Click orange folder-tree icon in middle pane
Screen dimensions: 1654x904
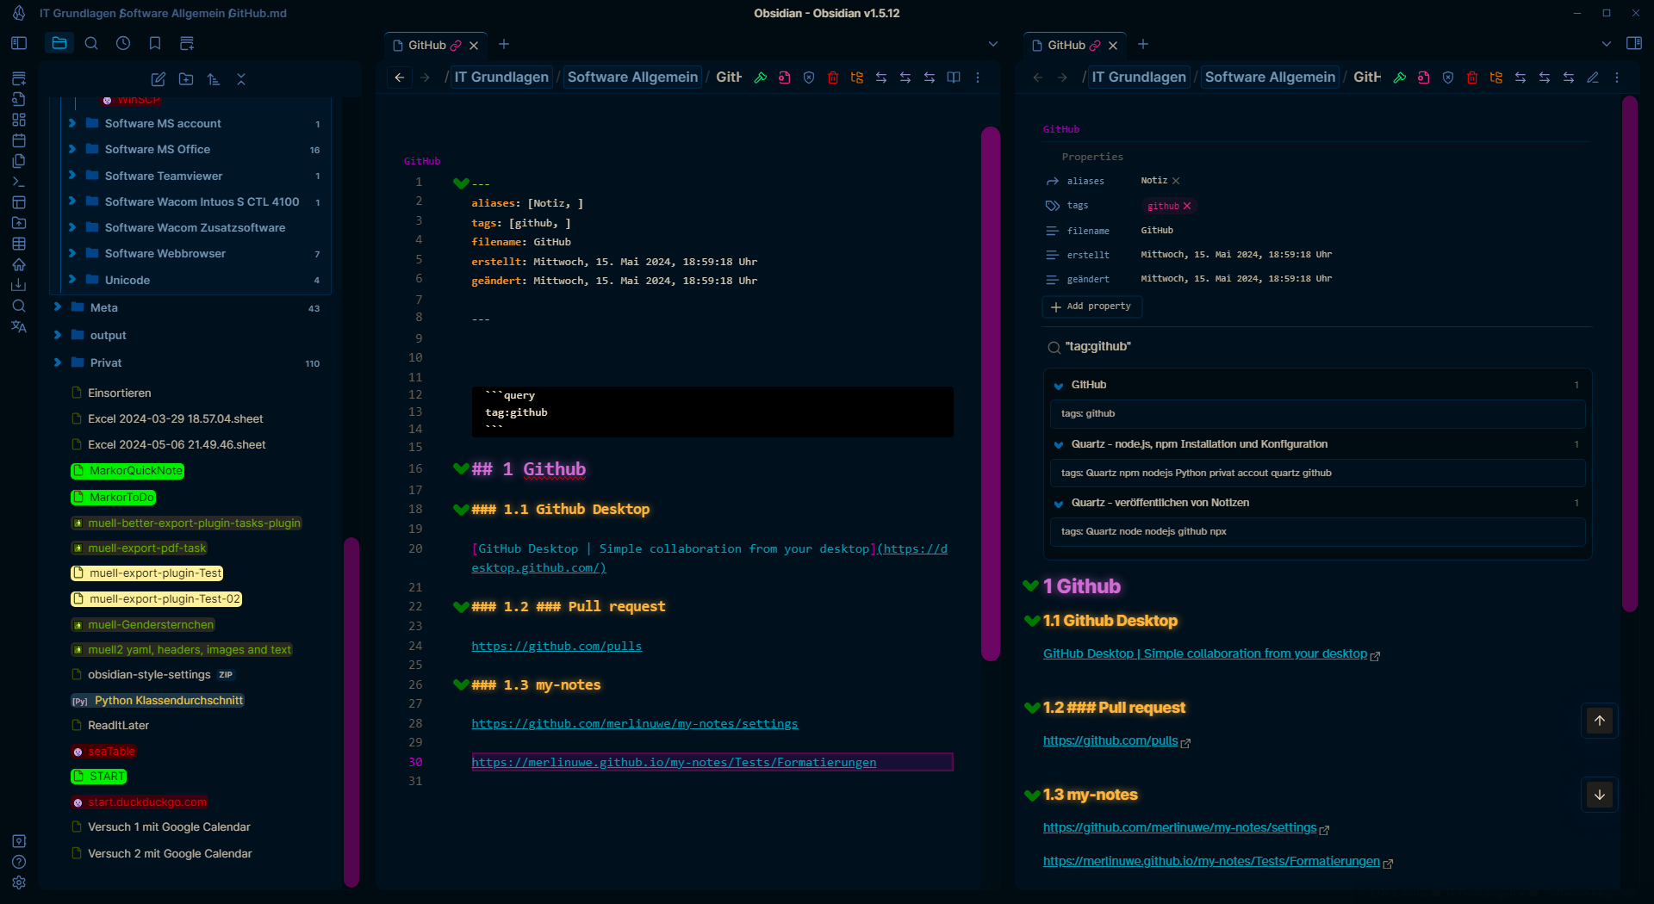[857, 77]
